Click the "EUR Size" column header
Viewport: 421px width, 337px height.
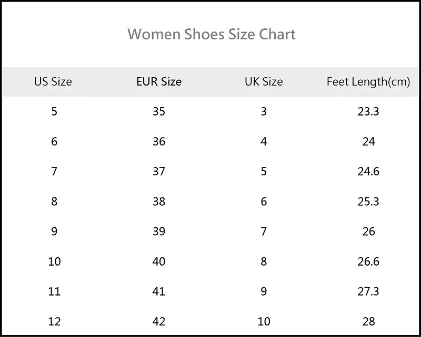click(x=159, y=82)
